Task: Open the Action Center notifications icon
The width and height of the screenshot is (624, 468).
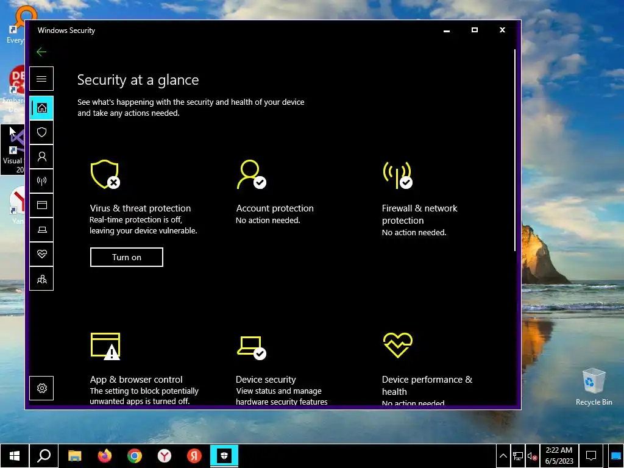Action: tap(591, 456)
